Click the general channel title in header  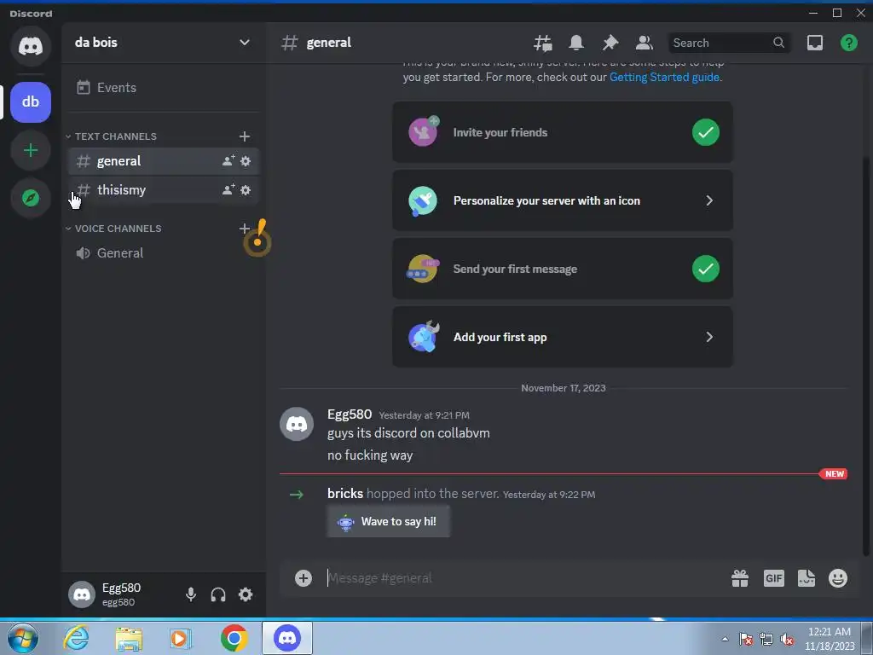328,43
